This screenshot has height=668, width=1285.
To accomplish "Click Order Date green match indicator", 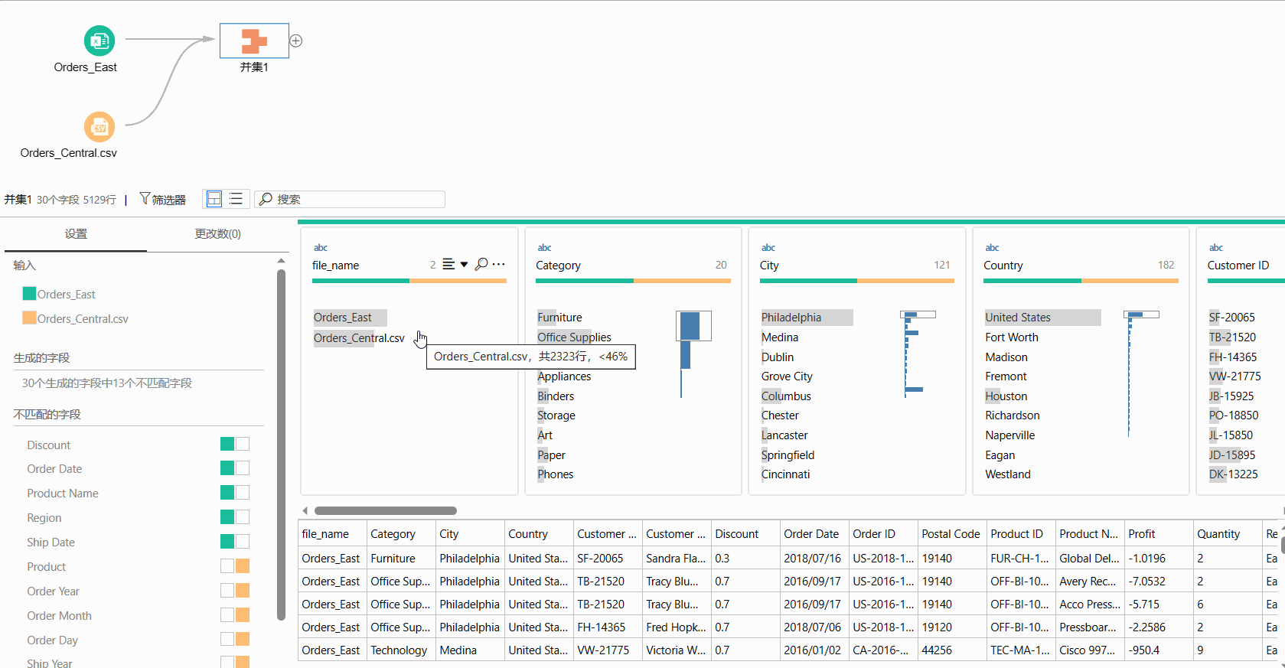I will pyautogui.click(x=227, y=468).
